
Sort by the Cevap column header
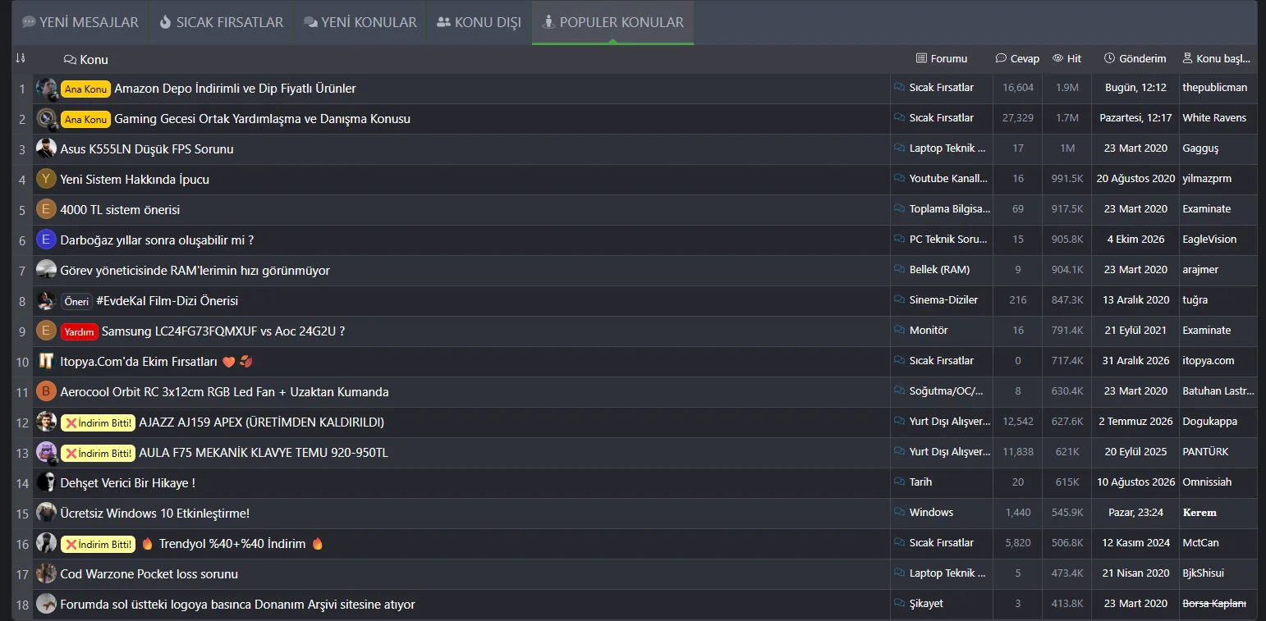1017,58
